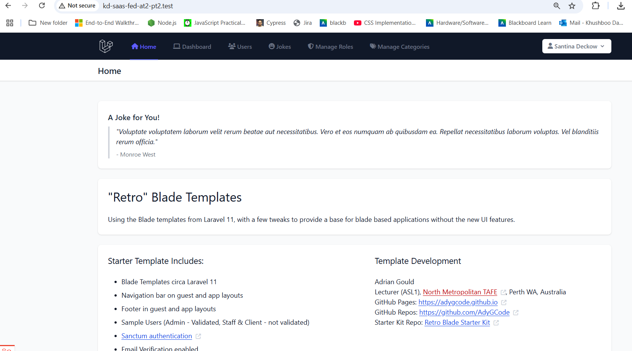Viewport: 632px width, 351px height.
Task: Open the Jokes nav item
Action: 280,47
